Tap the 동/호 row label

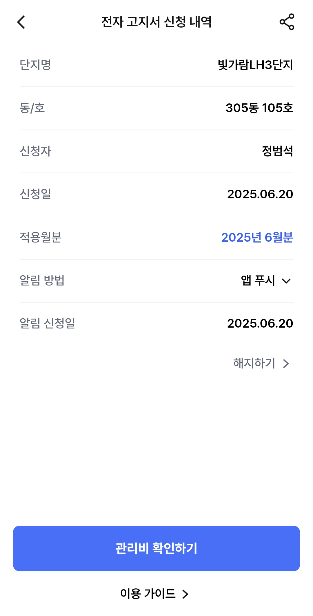[32, 108]
